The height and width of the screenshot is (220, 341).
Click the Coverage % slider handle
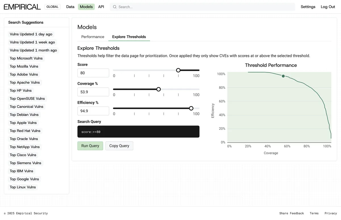pos(158,89)
